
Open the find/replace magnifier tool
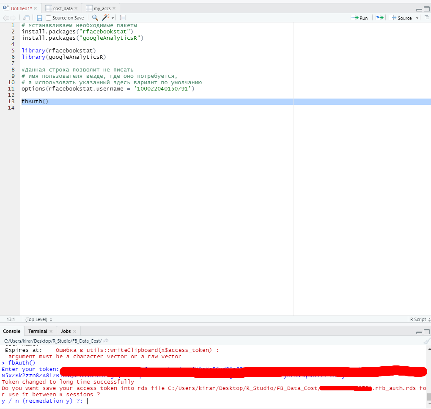(95, 18)
